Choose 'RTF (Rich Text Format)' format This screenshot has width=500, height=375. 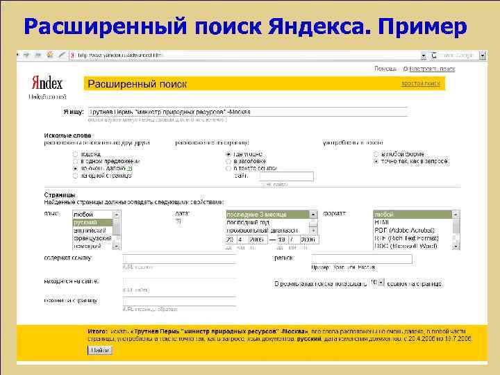[x=412, y=238]
